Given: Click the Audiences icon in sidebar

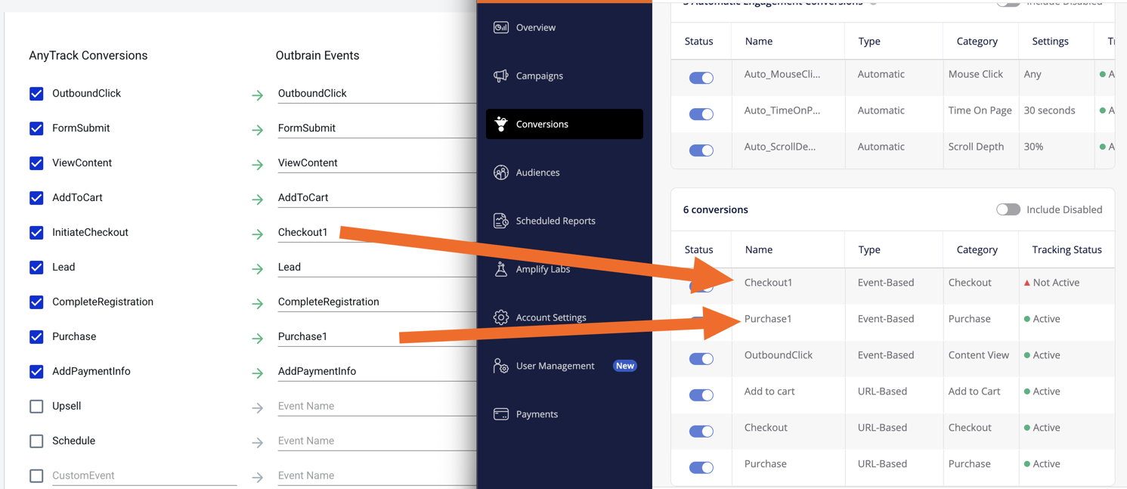Looking at the screenshot, I should (500, 172).
